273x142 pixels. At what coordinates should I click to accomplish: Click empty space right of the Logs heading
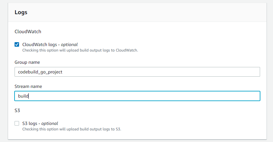coord(145,12)
